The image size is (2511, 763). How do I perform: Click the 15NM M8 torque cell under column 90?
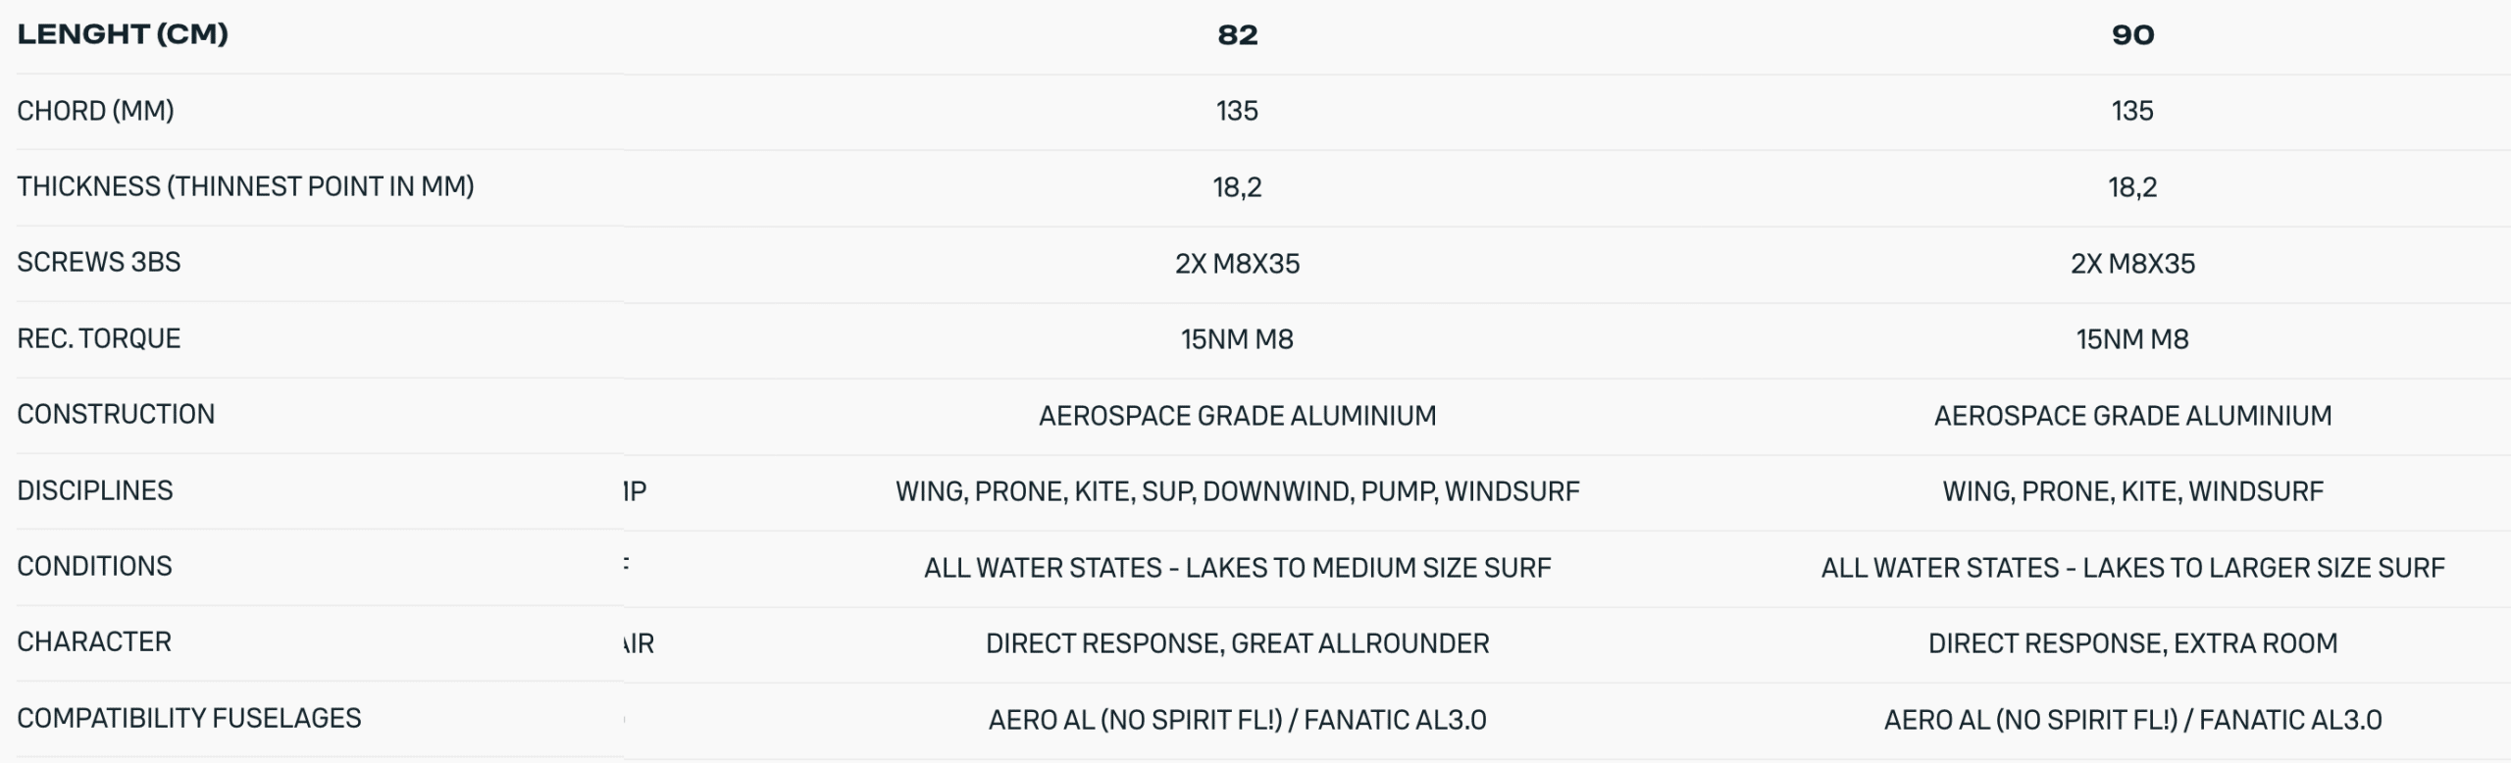2132,339
